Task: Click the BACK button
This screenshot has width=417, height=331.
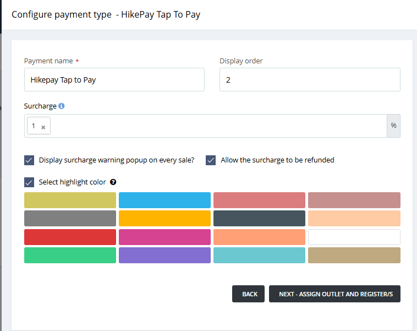Action: [x=249, y=294]
